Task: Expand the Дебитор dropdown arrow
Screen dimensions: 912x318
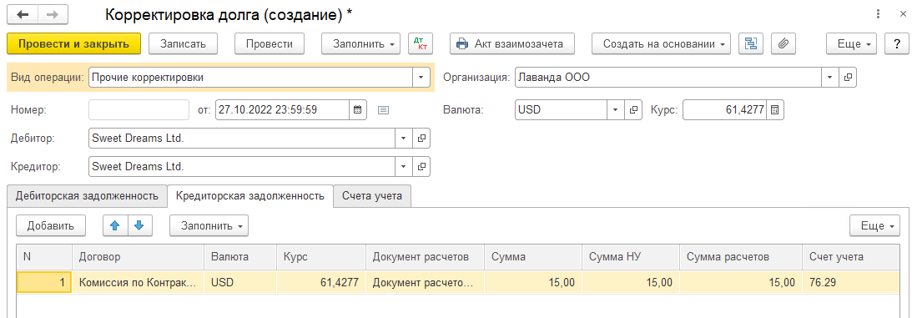Action: tap(404, 139)
